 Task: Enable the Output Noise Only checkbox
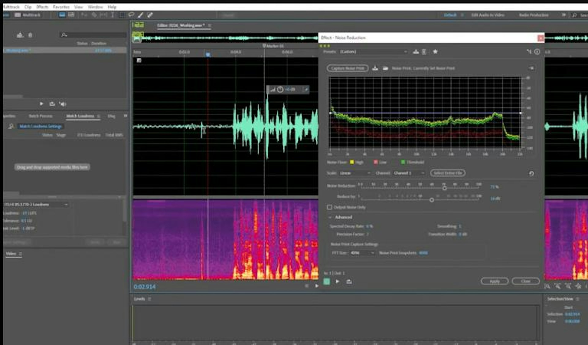330,207
